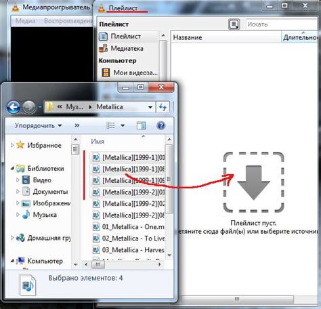Click the Муз... breadcrumb in address bar
The height and width of the screenshot is (309, 321).
[x=74, y=107]
